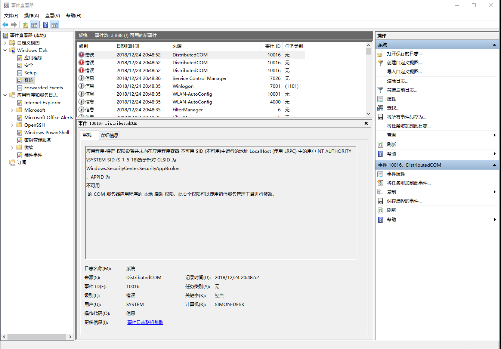Collapse the 事件 10016 actions section header
This screenshot has height=349, width=501.
click(x=494, y=165)
